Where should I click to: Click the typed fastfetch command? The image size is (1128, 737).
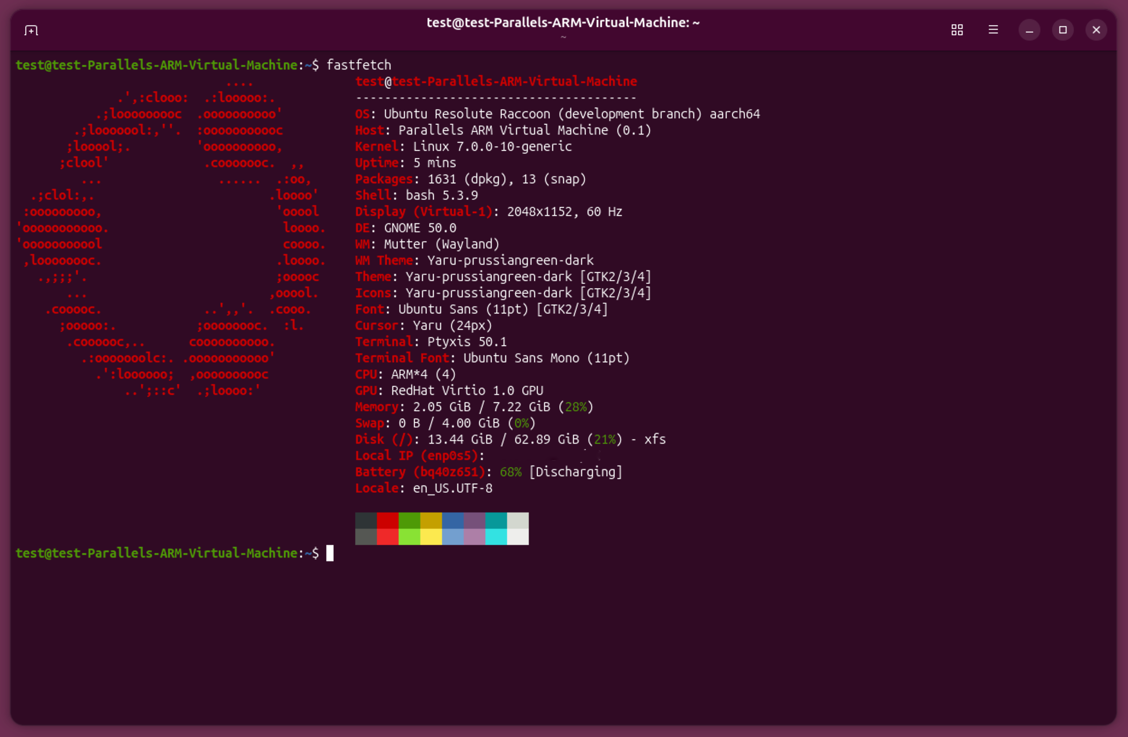point(358,65)
